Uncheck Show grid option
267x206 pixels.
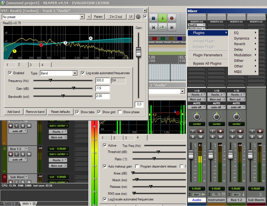tap(99, 112)
